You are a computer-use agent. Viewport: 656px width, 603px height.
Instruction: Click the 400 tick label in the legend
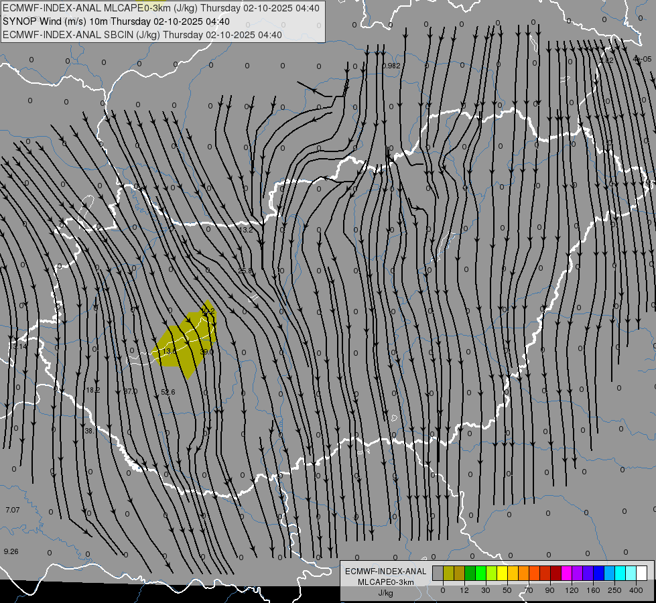pos(636,590)
